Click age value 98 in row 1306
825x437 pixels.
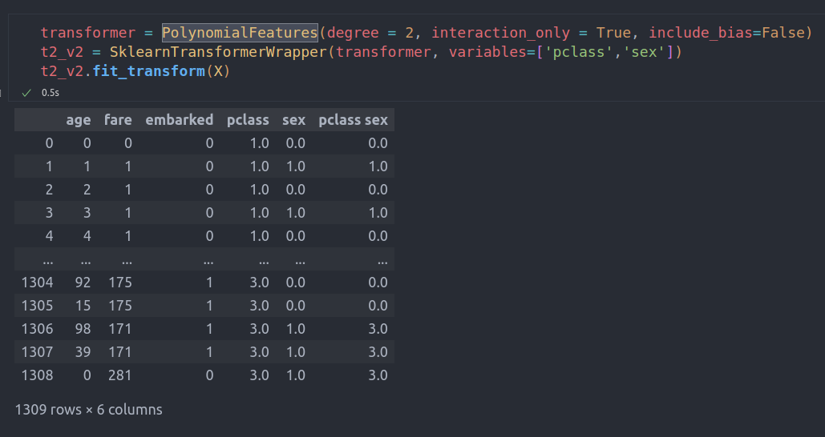click(x=83, y=329)
